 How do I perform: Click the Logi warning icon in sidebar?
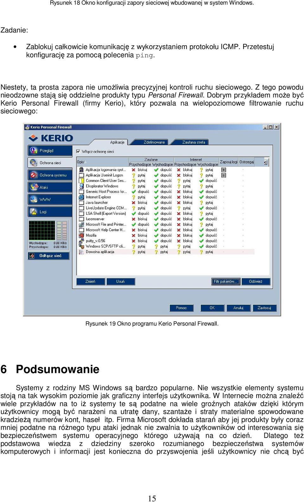(33, 212)
